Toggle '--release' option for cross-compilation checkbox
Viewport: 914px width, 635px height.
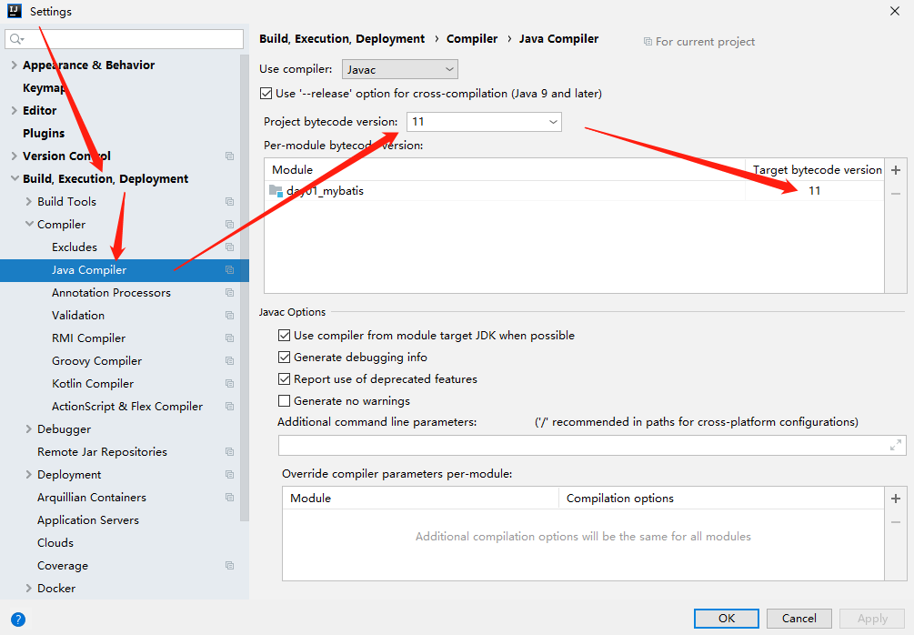coord(266,94)
